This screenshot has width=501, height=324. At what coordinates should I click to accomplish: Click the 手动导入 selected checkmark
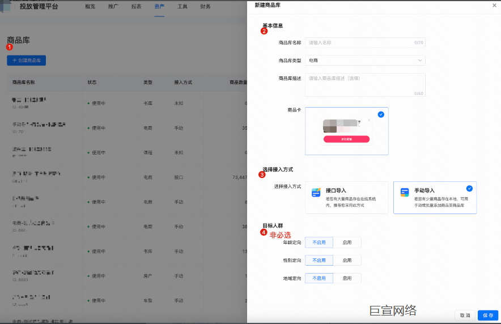tap(469, 189)
